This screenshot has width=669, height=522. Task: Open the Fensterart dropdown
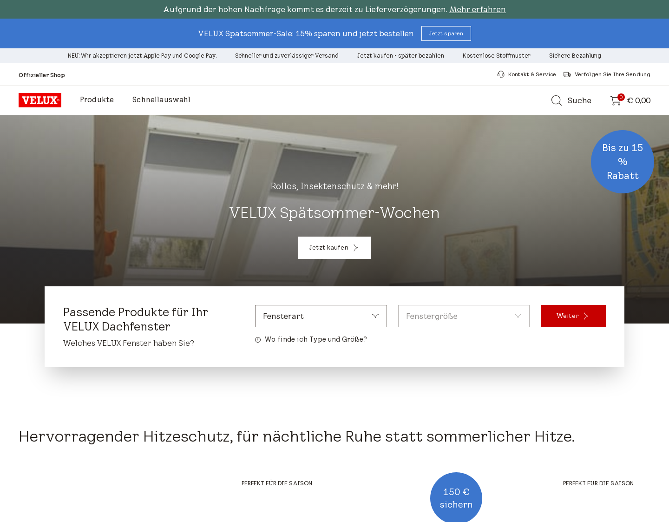tap(321, 316)
